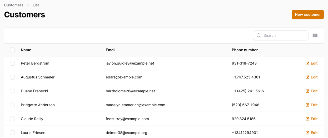Viewport: 328px width, 138px height.
Task: Open the toggle columns icon
Action: point(315,35)
